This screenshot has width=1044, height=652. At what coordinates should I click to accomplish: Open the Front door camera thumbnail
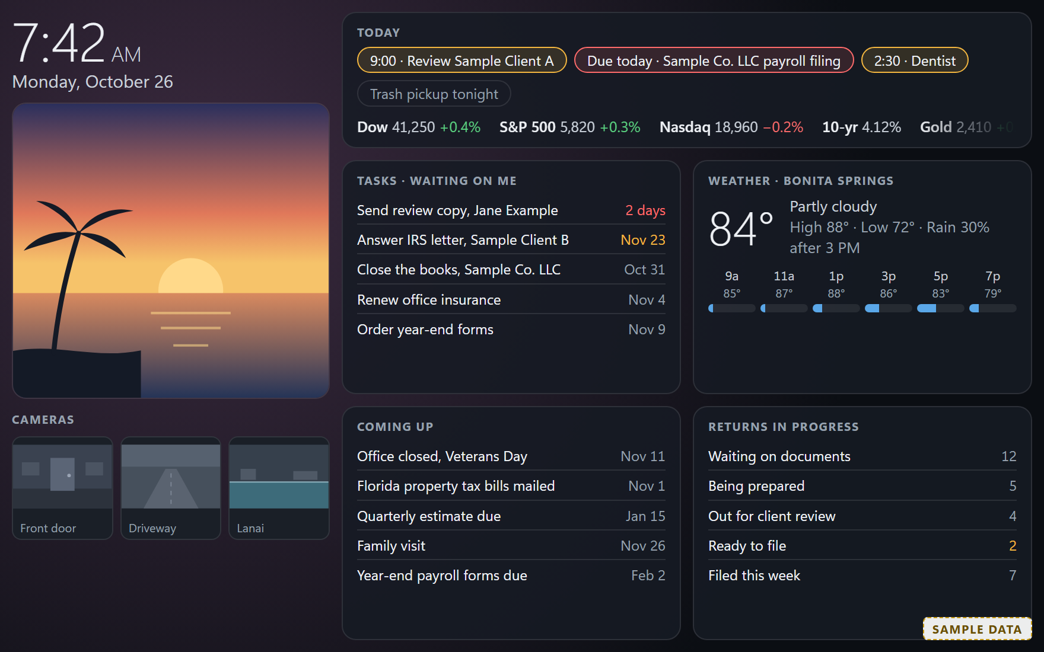coord(62,488)
